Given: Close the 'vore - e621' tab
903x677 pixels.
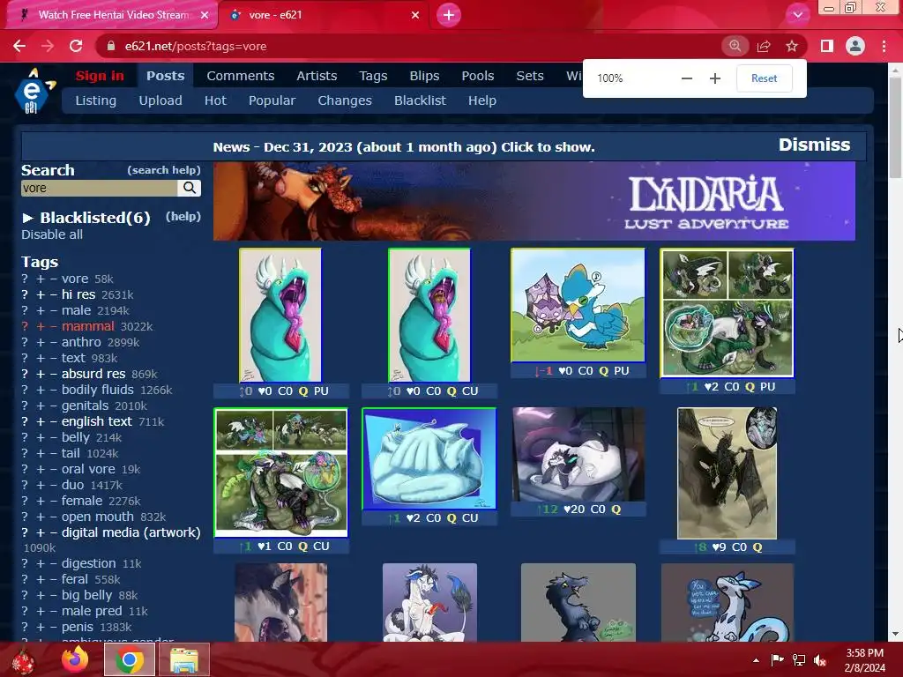Looking at the screenshot, I should 415,15.
